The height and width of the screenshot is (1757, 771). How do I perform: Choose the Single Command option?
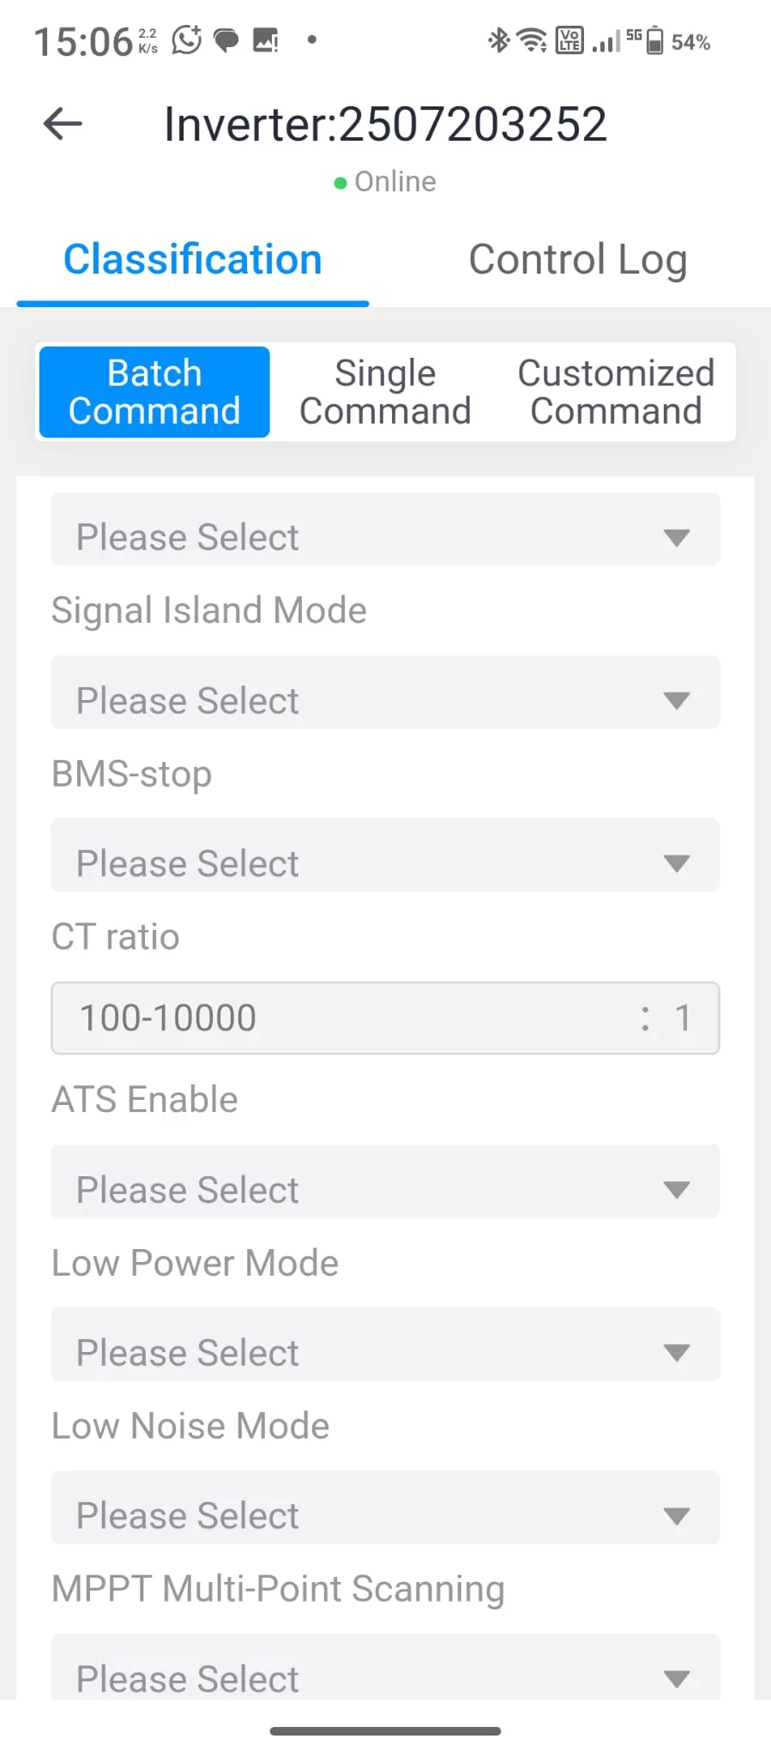pyautogui.click(x=385, y=392)
